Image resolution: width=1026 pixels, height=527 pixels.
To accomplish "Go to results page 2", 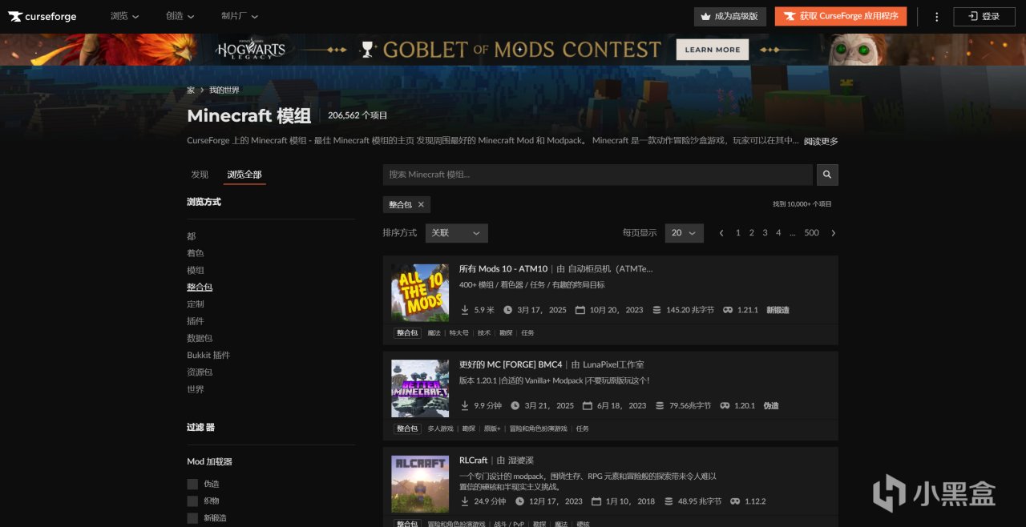I will (751, 233).
